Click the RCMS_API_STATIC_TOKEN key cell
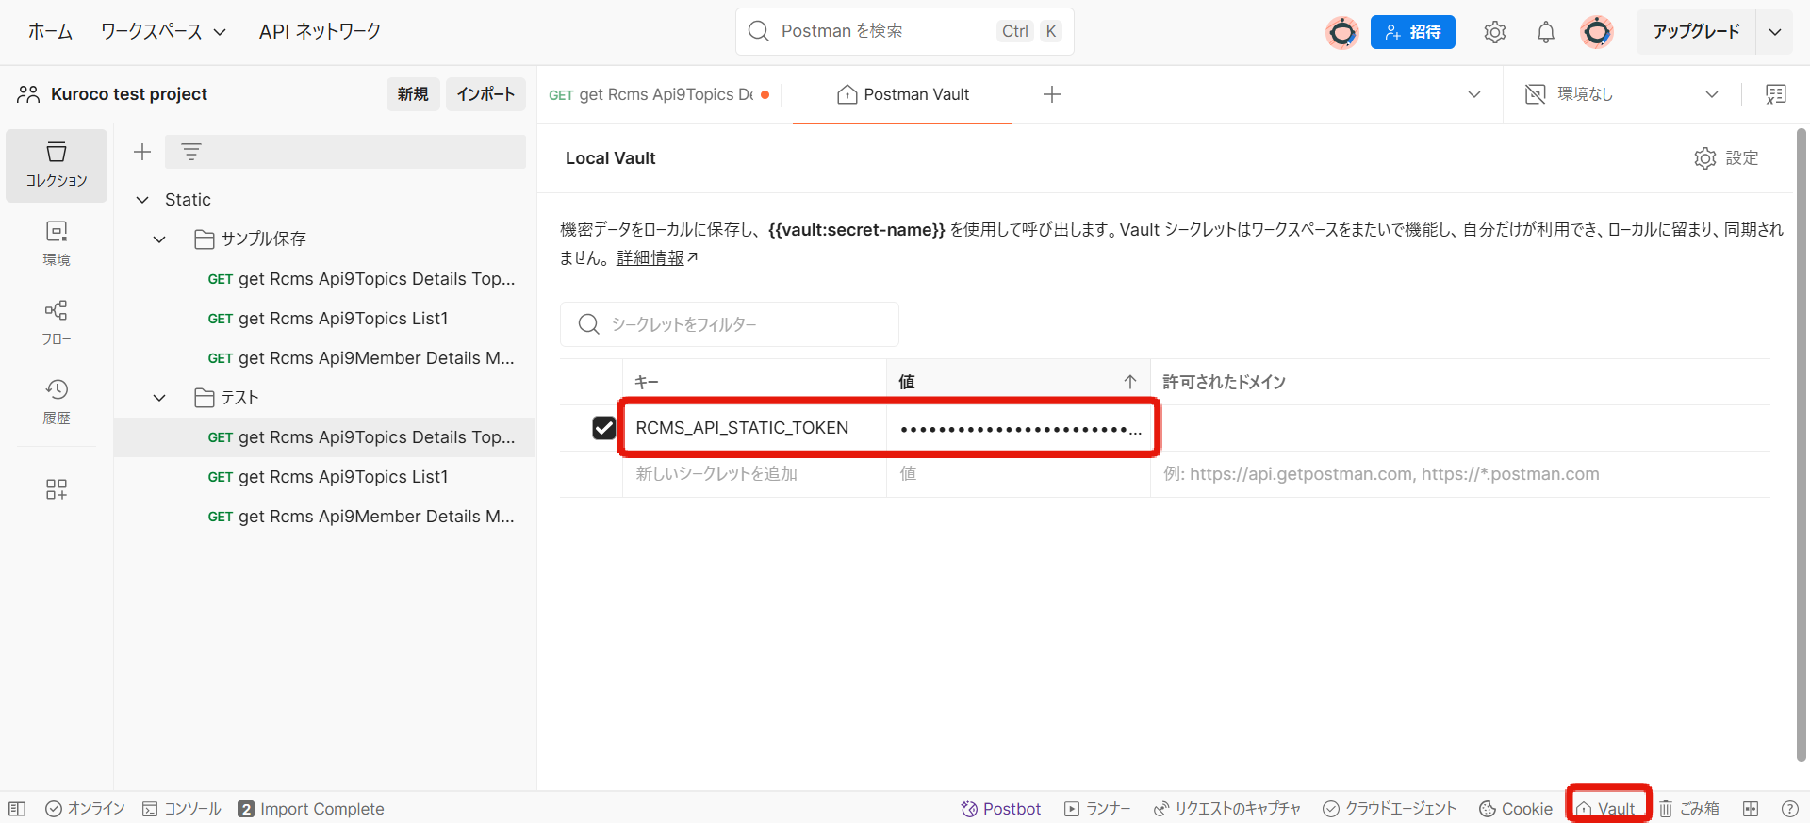Viewport: 1810px width, 823px height. coord(754,428)
